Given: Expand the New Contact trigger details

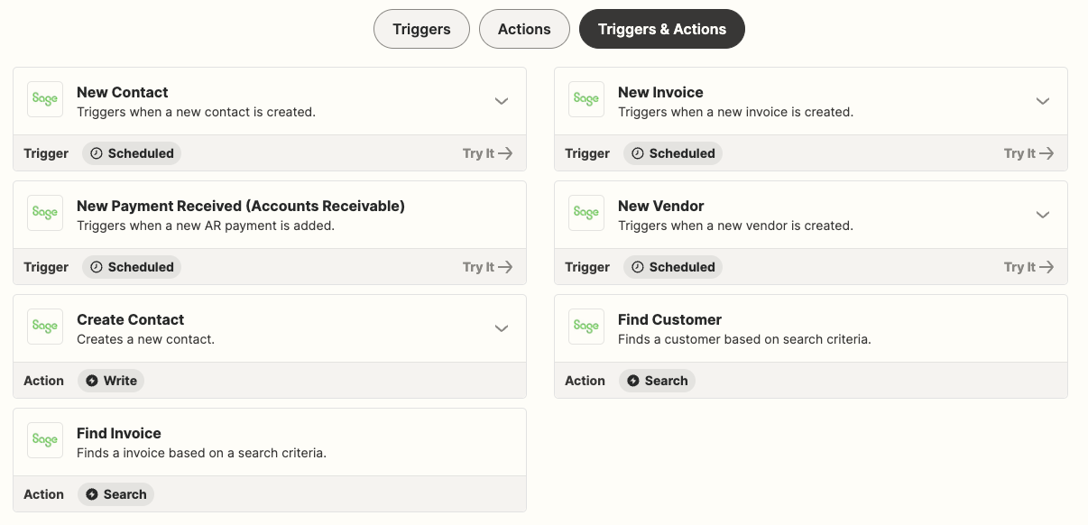Looking at the screenshot, I should [502, 101].
